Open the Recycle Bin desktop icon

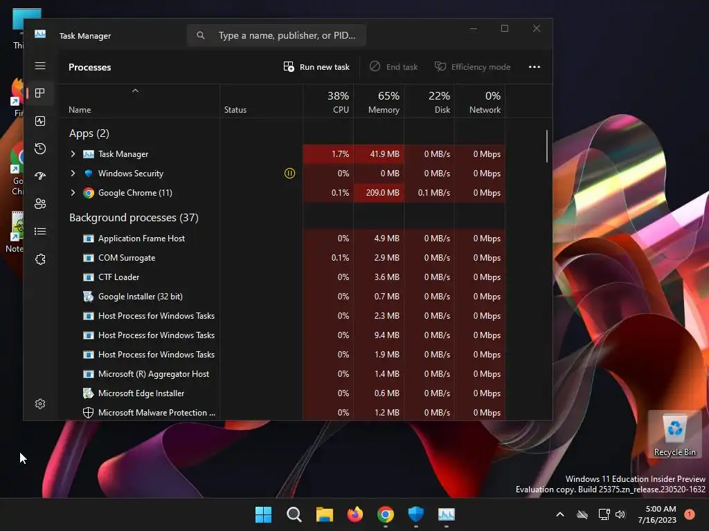pyautogui.click(x=674, y=434)
